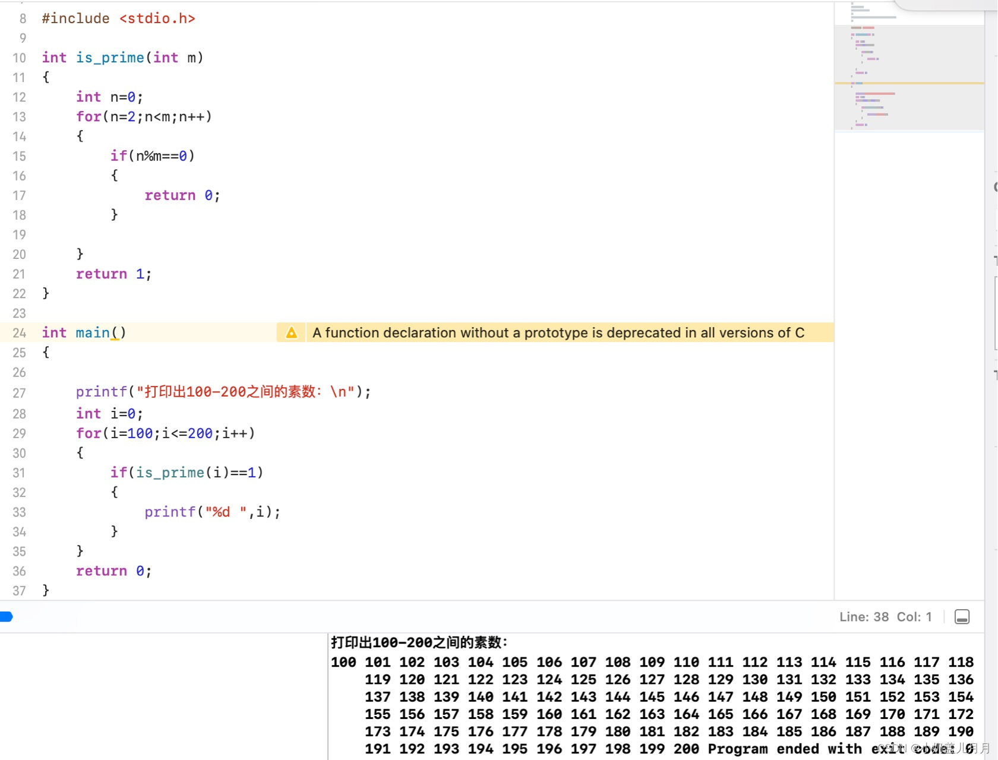Viewport: 998px width, 760px height.
Task: Click the printf("%d ",i) statement
Action: pos(212,512)
